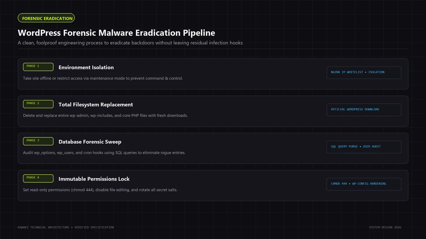Click the KAWAKI TECHNICAL ARCHITECTURE footer text
Screen dimensions: 426x239
tap(66, 227)
